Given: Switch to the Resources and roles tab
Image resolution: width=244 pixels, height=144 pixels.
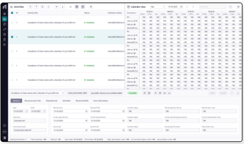Looking at the screenshot, I should (33, 100).
